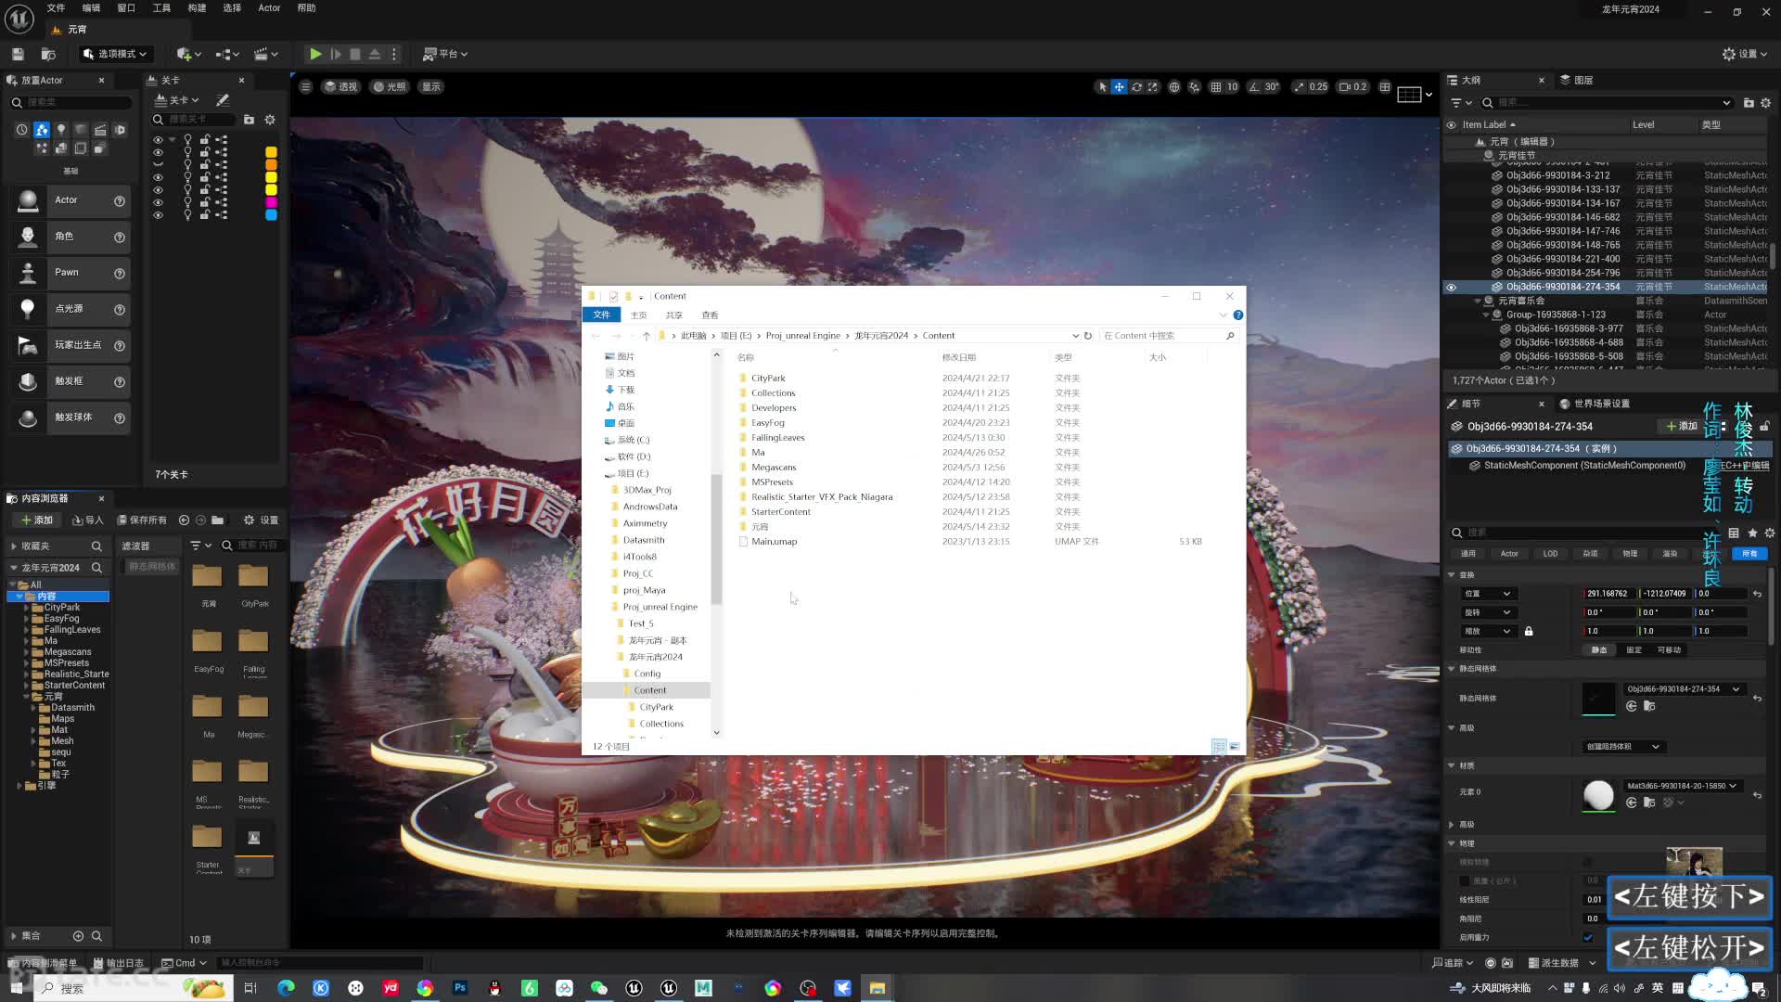Open the 文件 menu in Unreal menu bar
Screen dimensions: 1781x1002
tap(56, 8)
